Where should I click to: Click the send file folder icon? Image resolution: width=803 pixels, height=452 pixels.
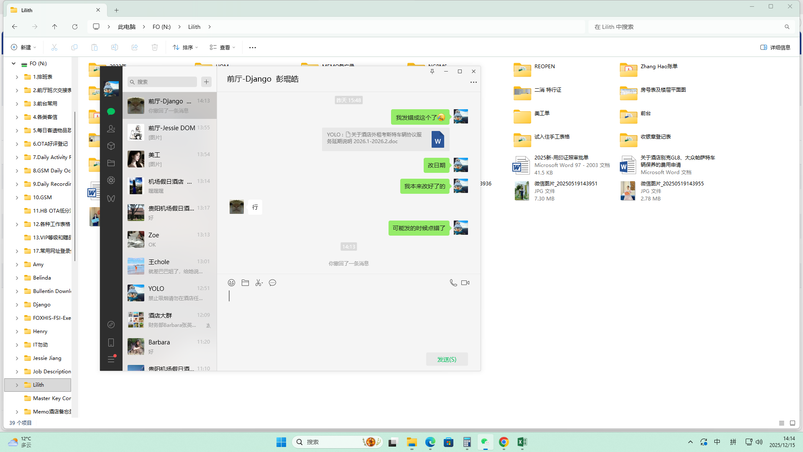[245, 283]
